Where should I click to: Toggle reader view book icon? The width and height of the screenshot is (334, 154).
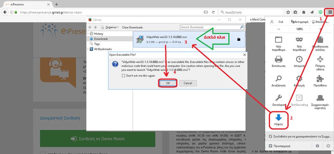[205, 12]
